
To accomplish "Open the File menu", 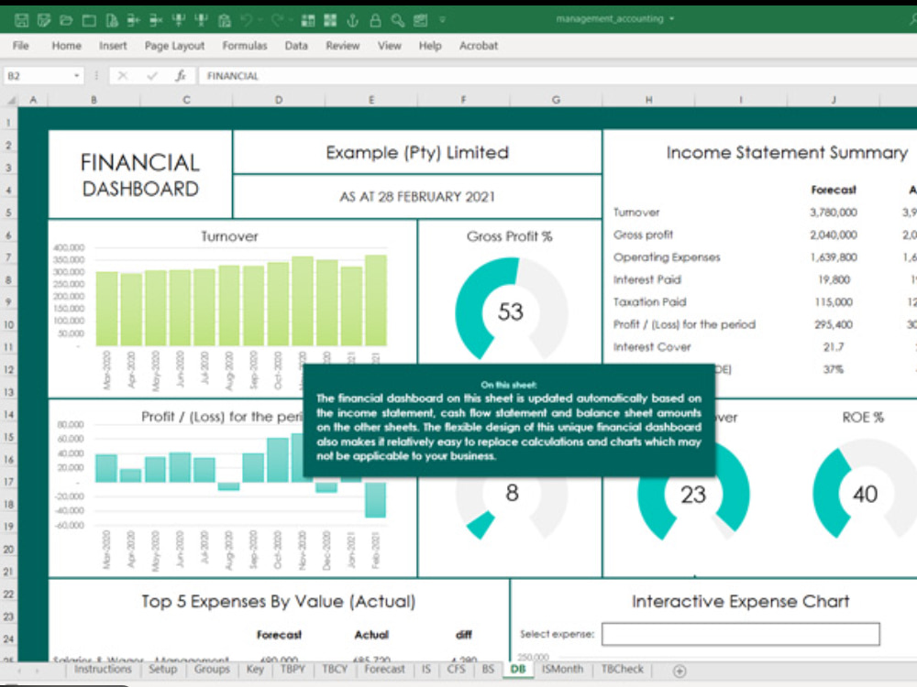I will point(20,46).
